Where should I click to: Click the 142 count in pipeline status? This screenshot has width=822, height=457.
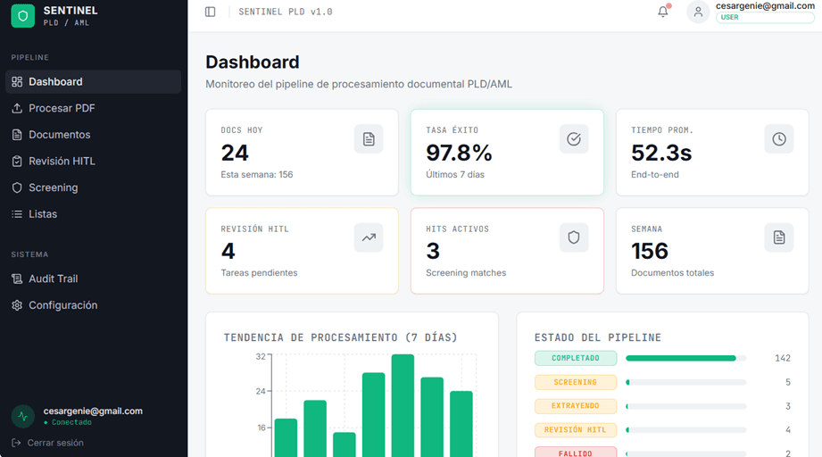coord(783,358)
